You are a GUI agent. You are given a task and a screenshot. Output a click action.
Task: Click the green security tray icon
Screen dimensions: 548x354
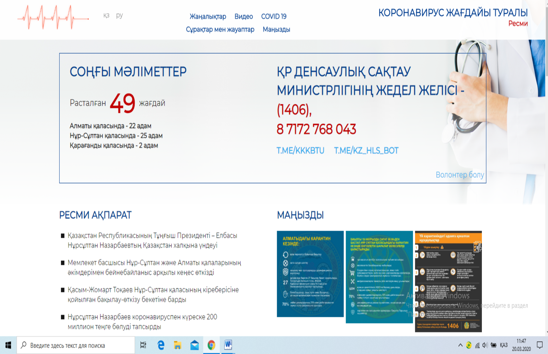[469, 345]
